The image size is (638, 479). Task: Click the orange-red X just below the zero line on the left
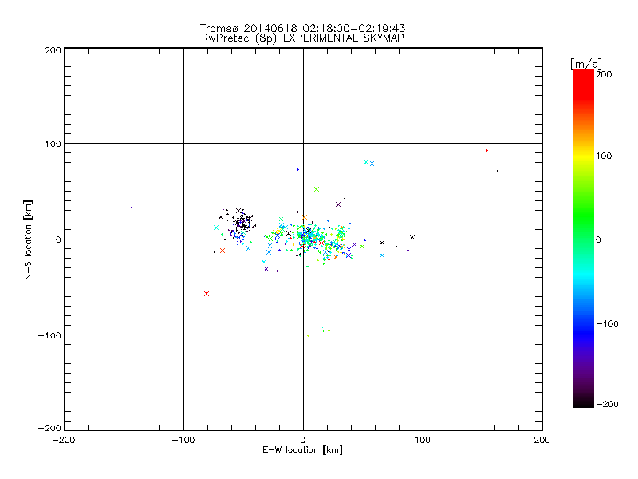[x=223, y=251]
